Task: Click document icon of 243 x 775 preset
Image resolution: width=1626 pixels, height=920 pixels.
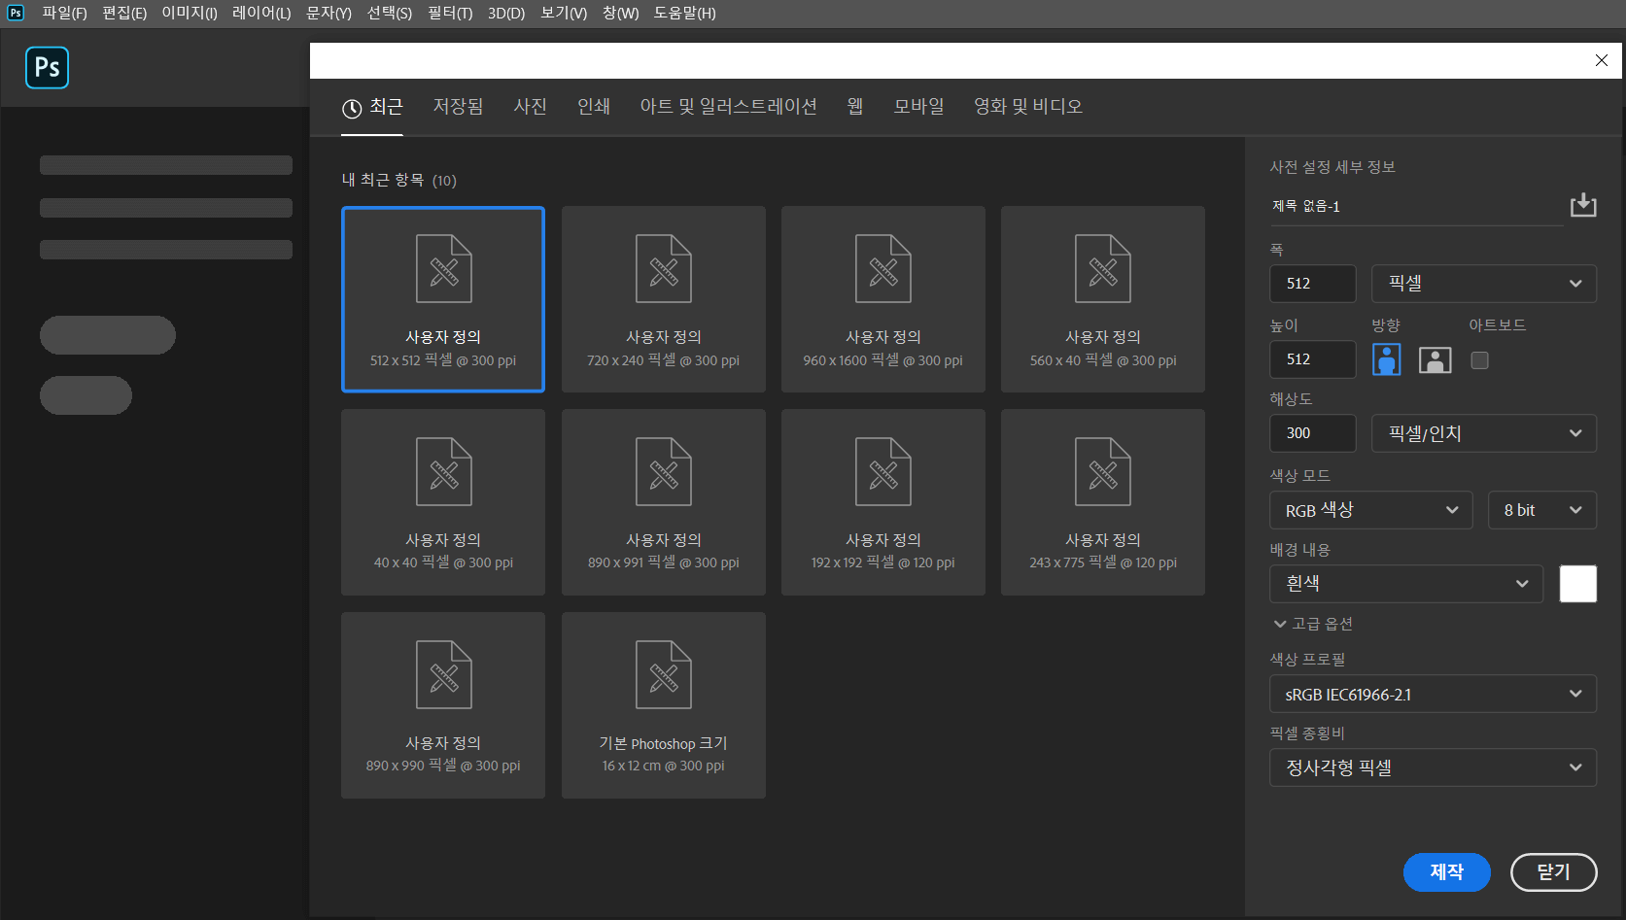Action: tap(1103, 471)
